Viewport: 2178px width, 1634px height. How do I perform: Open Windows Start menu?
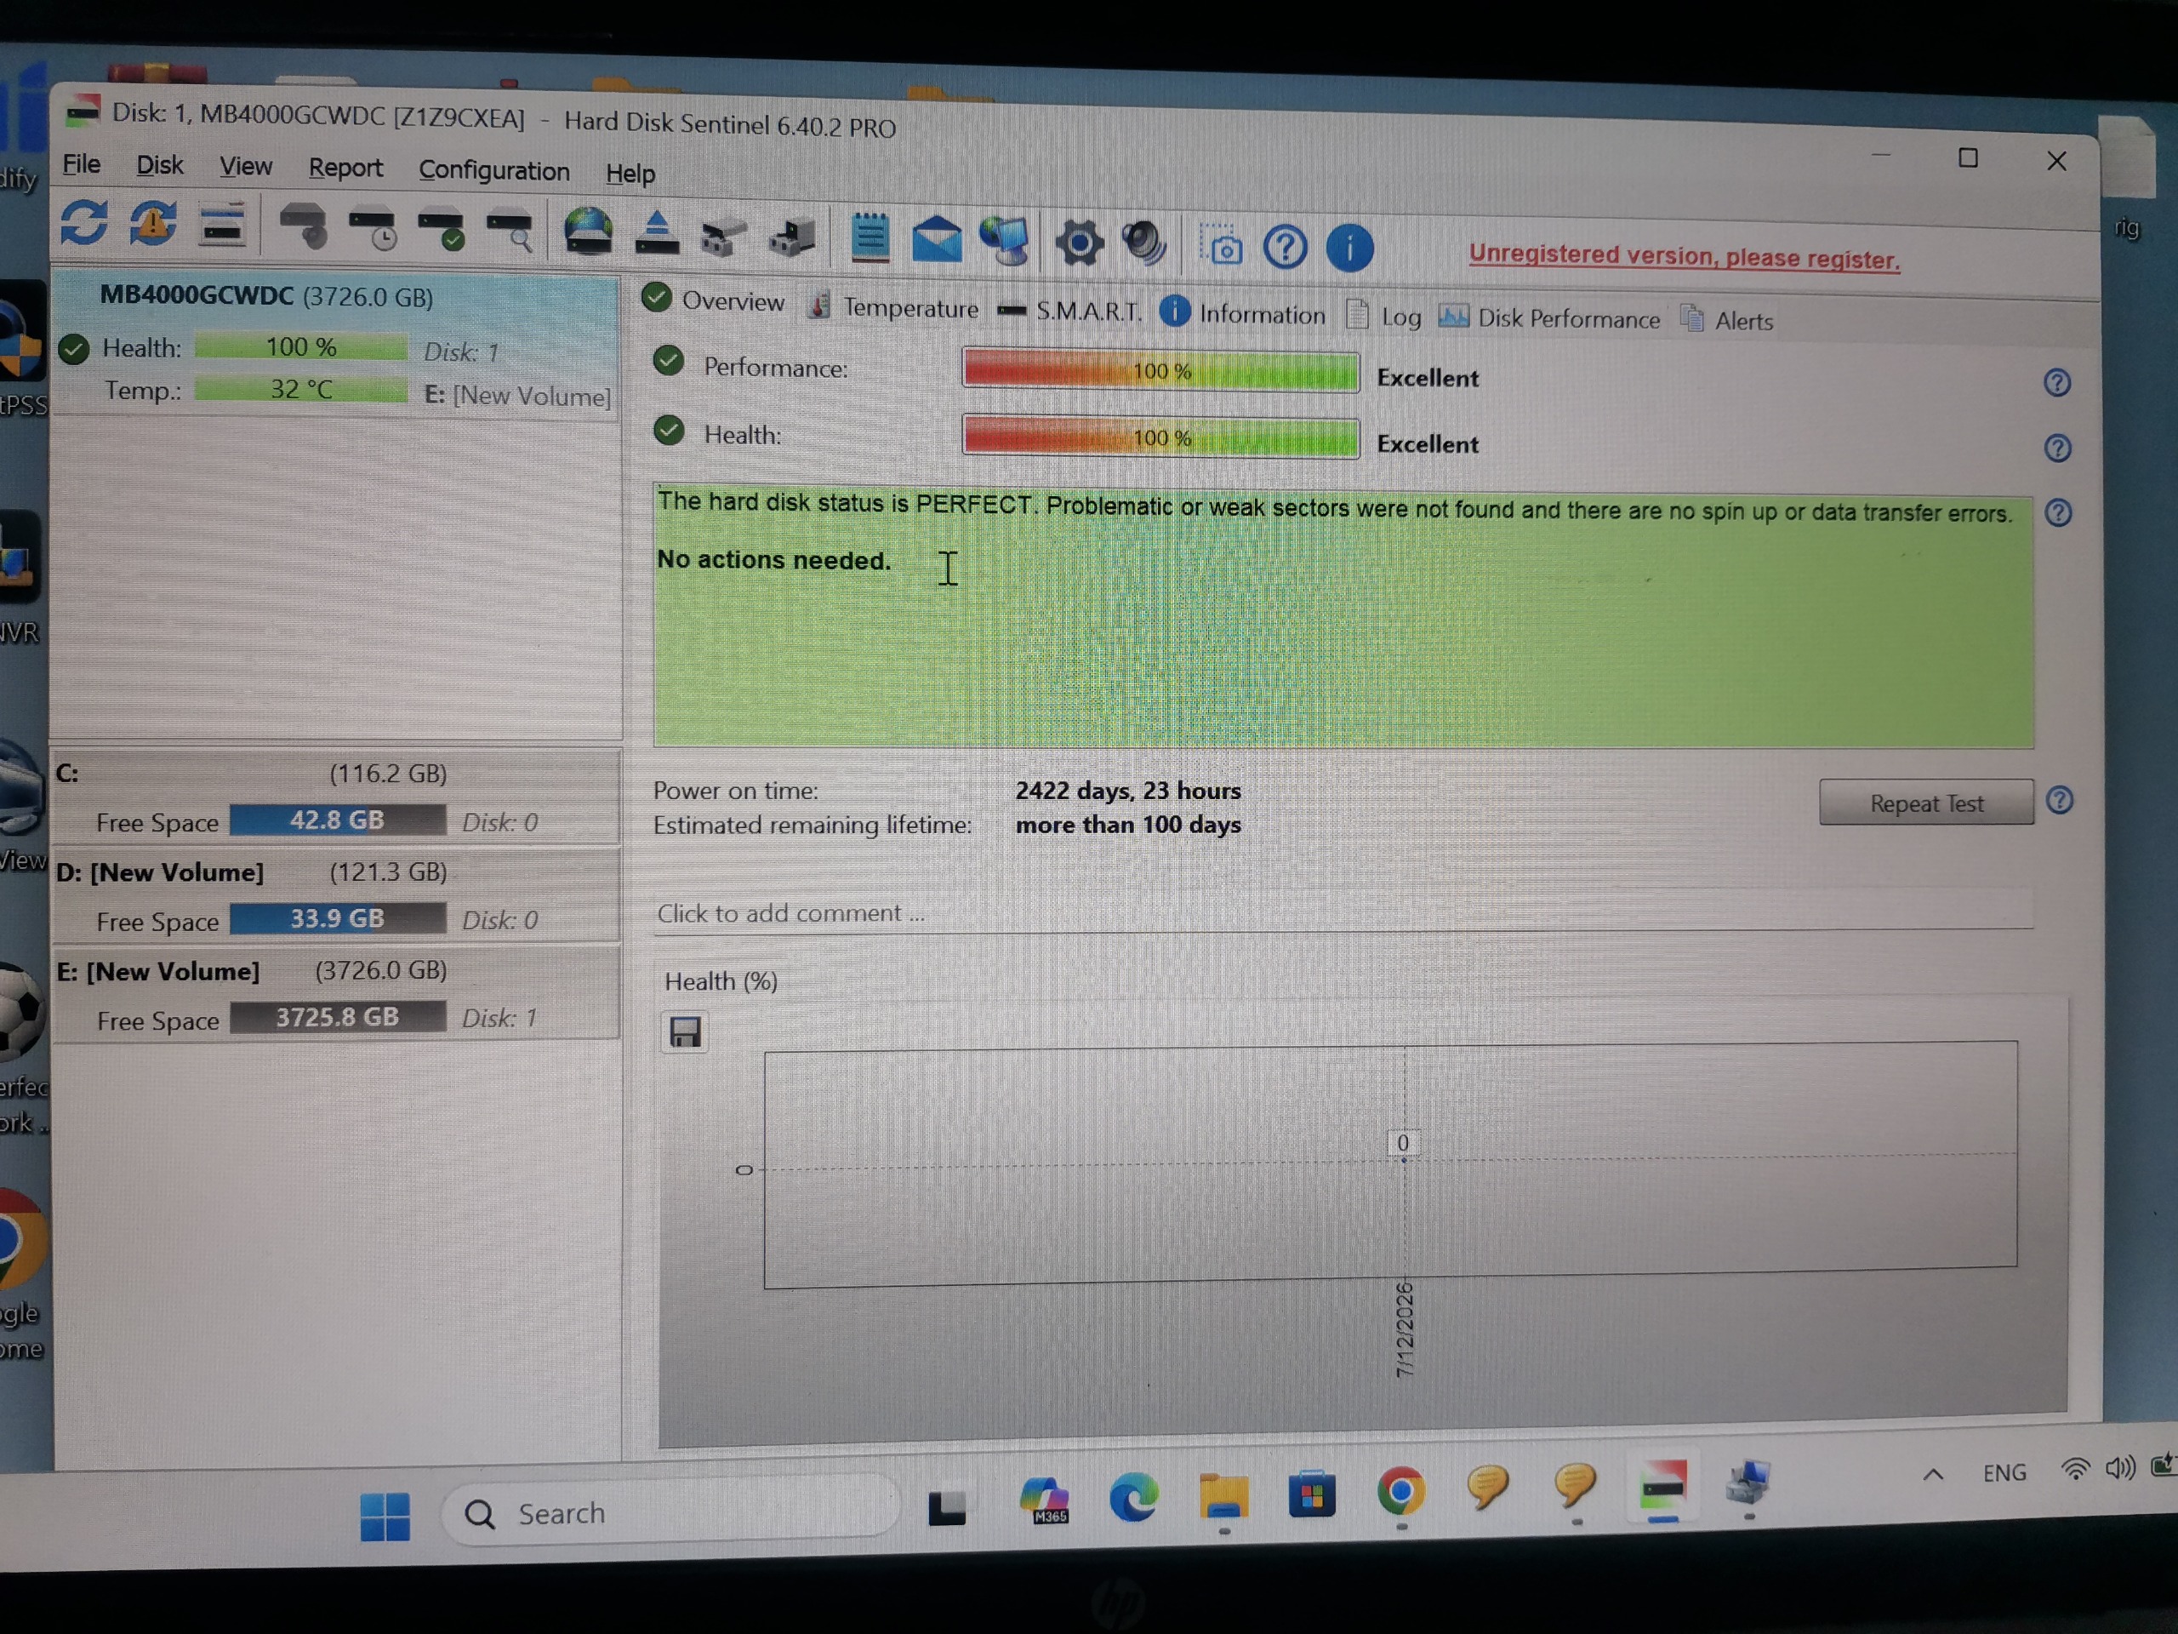click(x=385, y=1515)
